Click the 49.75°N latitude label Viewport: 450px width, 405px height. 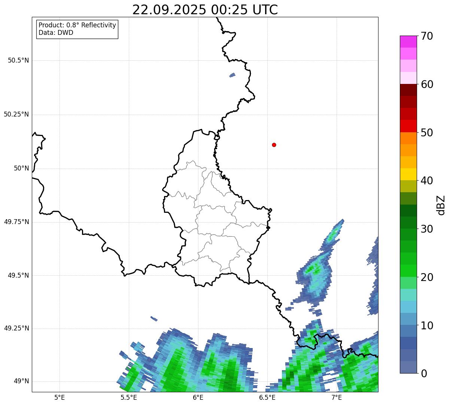pos(16,222)
